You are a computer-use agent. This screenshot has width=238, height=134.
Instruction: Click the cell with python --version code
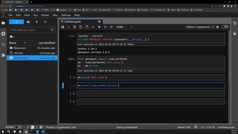coord(151,38)
